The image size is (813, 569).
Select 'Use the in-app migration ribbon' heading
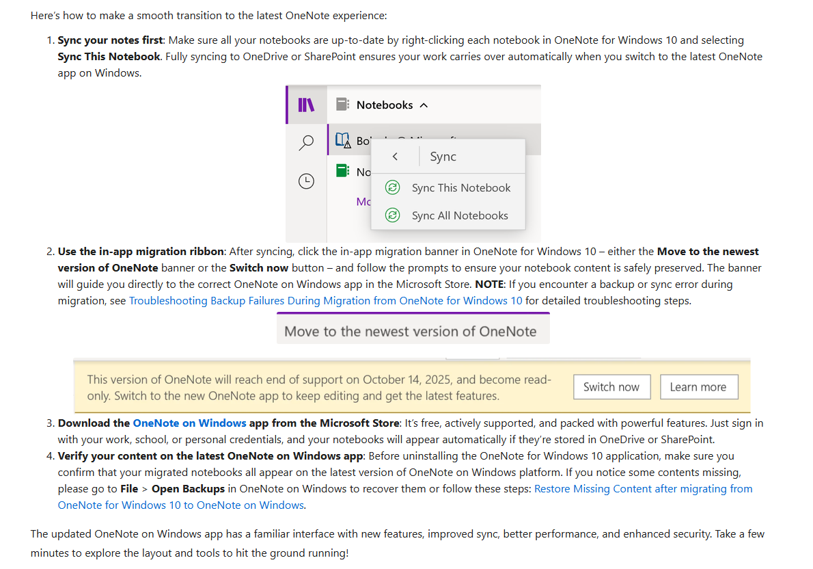pyautogui.click(x=141, y=251)
